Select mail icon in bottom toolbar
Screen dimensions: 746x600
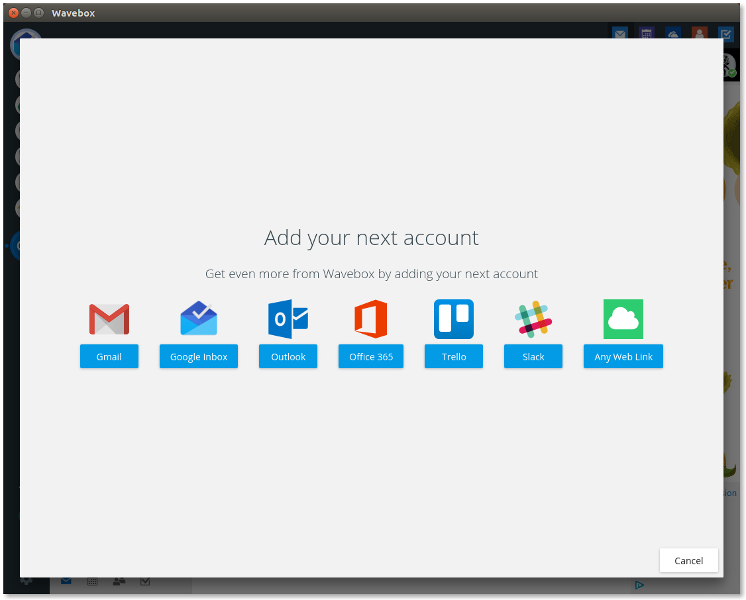click(66, 581)
